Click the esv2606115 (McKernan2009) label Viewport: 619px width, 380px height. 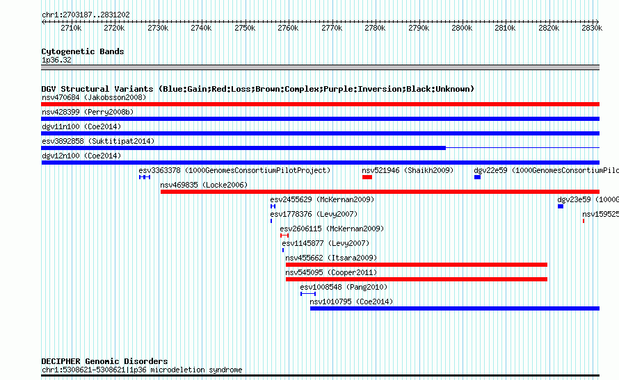point(332,229)
